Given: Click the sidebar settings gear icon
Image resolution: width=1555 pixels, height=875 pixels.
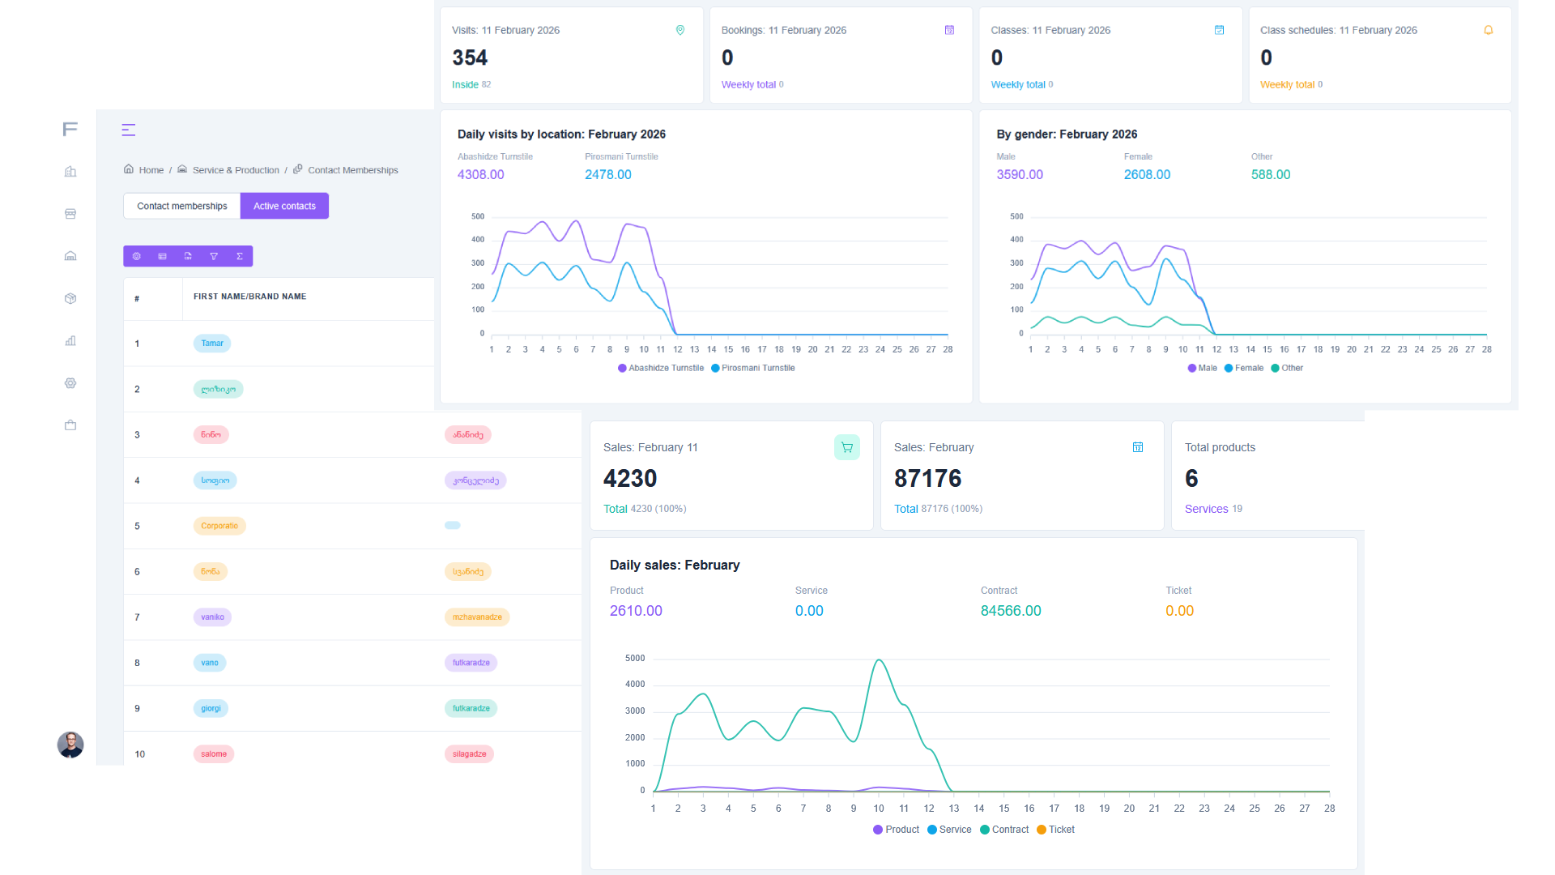Looking at the screenshot, I should tap(70, 383).
